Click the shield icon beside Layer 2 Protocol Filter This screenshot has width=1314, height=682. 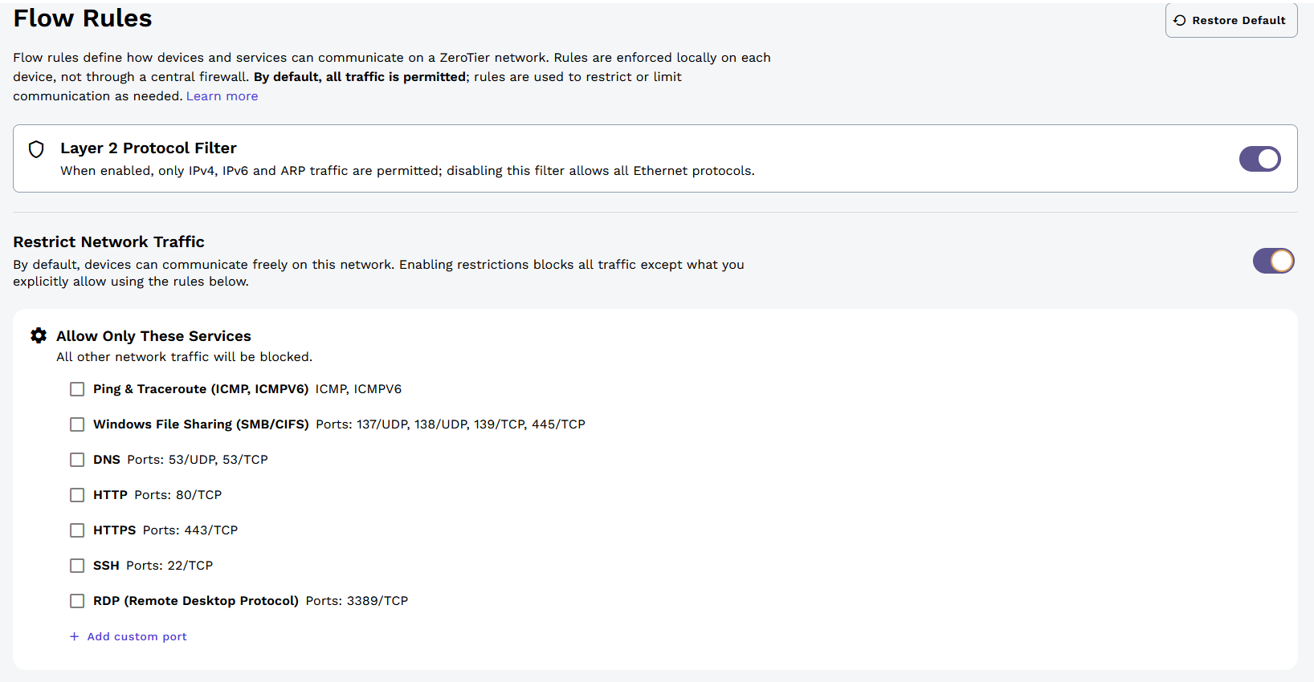36,149
